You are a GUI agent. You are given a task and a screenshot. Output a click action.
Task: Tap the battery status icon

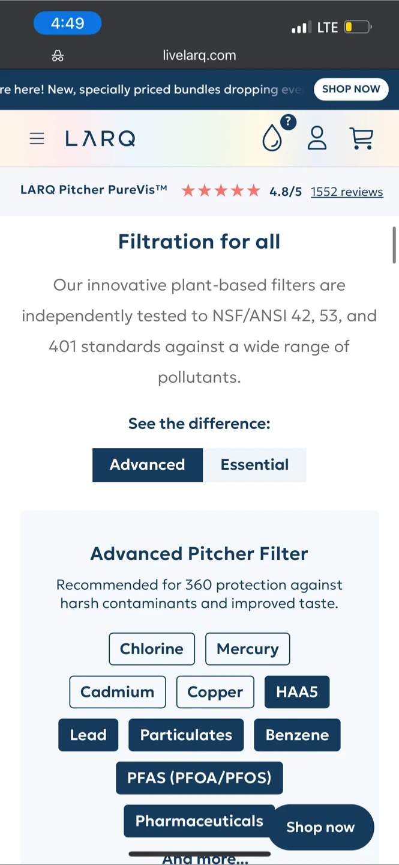coord(358,27)
